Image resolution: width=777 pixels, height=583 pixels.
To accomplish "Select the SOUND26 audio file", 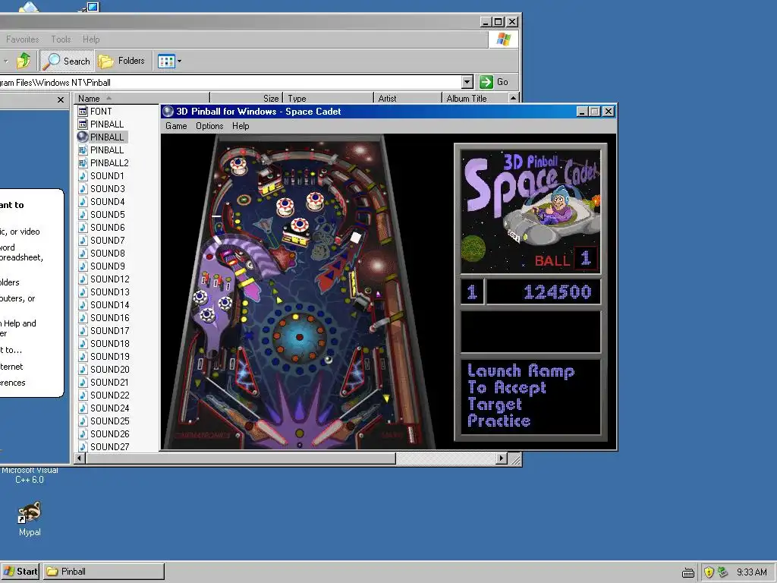I will 104,433.
